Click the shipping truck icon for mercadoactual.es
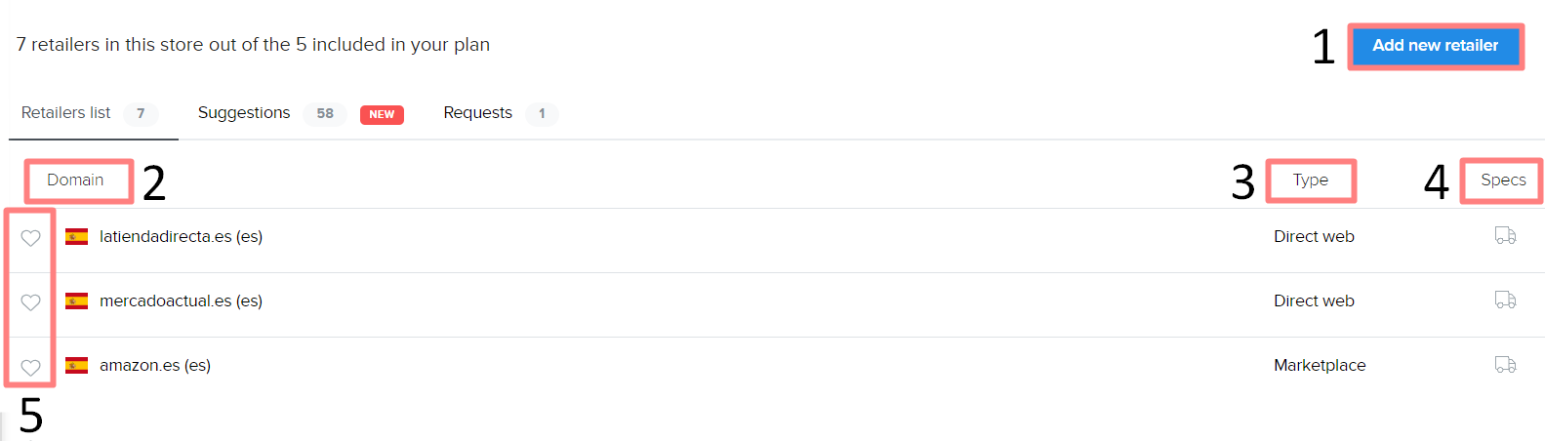Viewport: 1545px width, 441px height. [x=1505, y=301]
